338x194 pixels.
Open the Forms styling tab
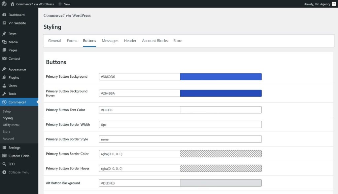pos(72,41)
